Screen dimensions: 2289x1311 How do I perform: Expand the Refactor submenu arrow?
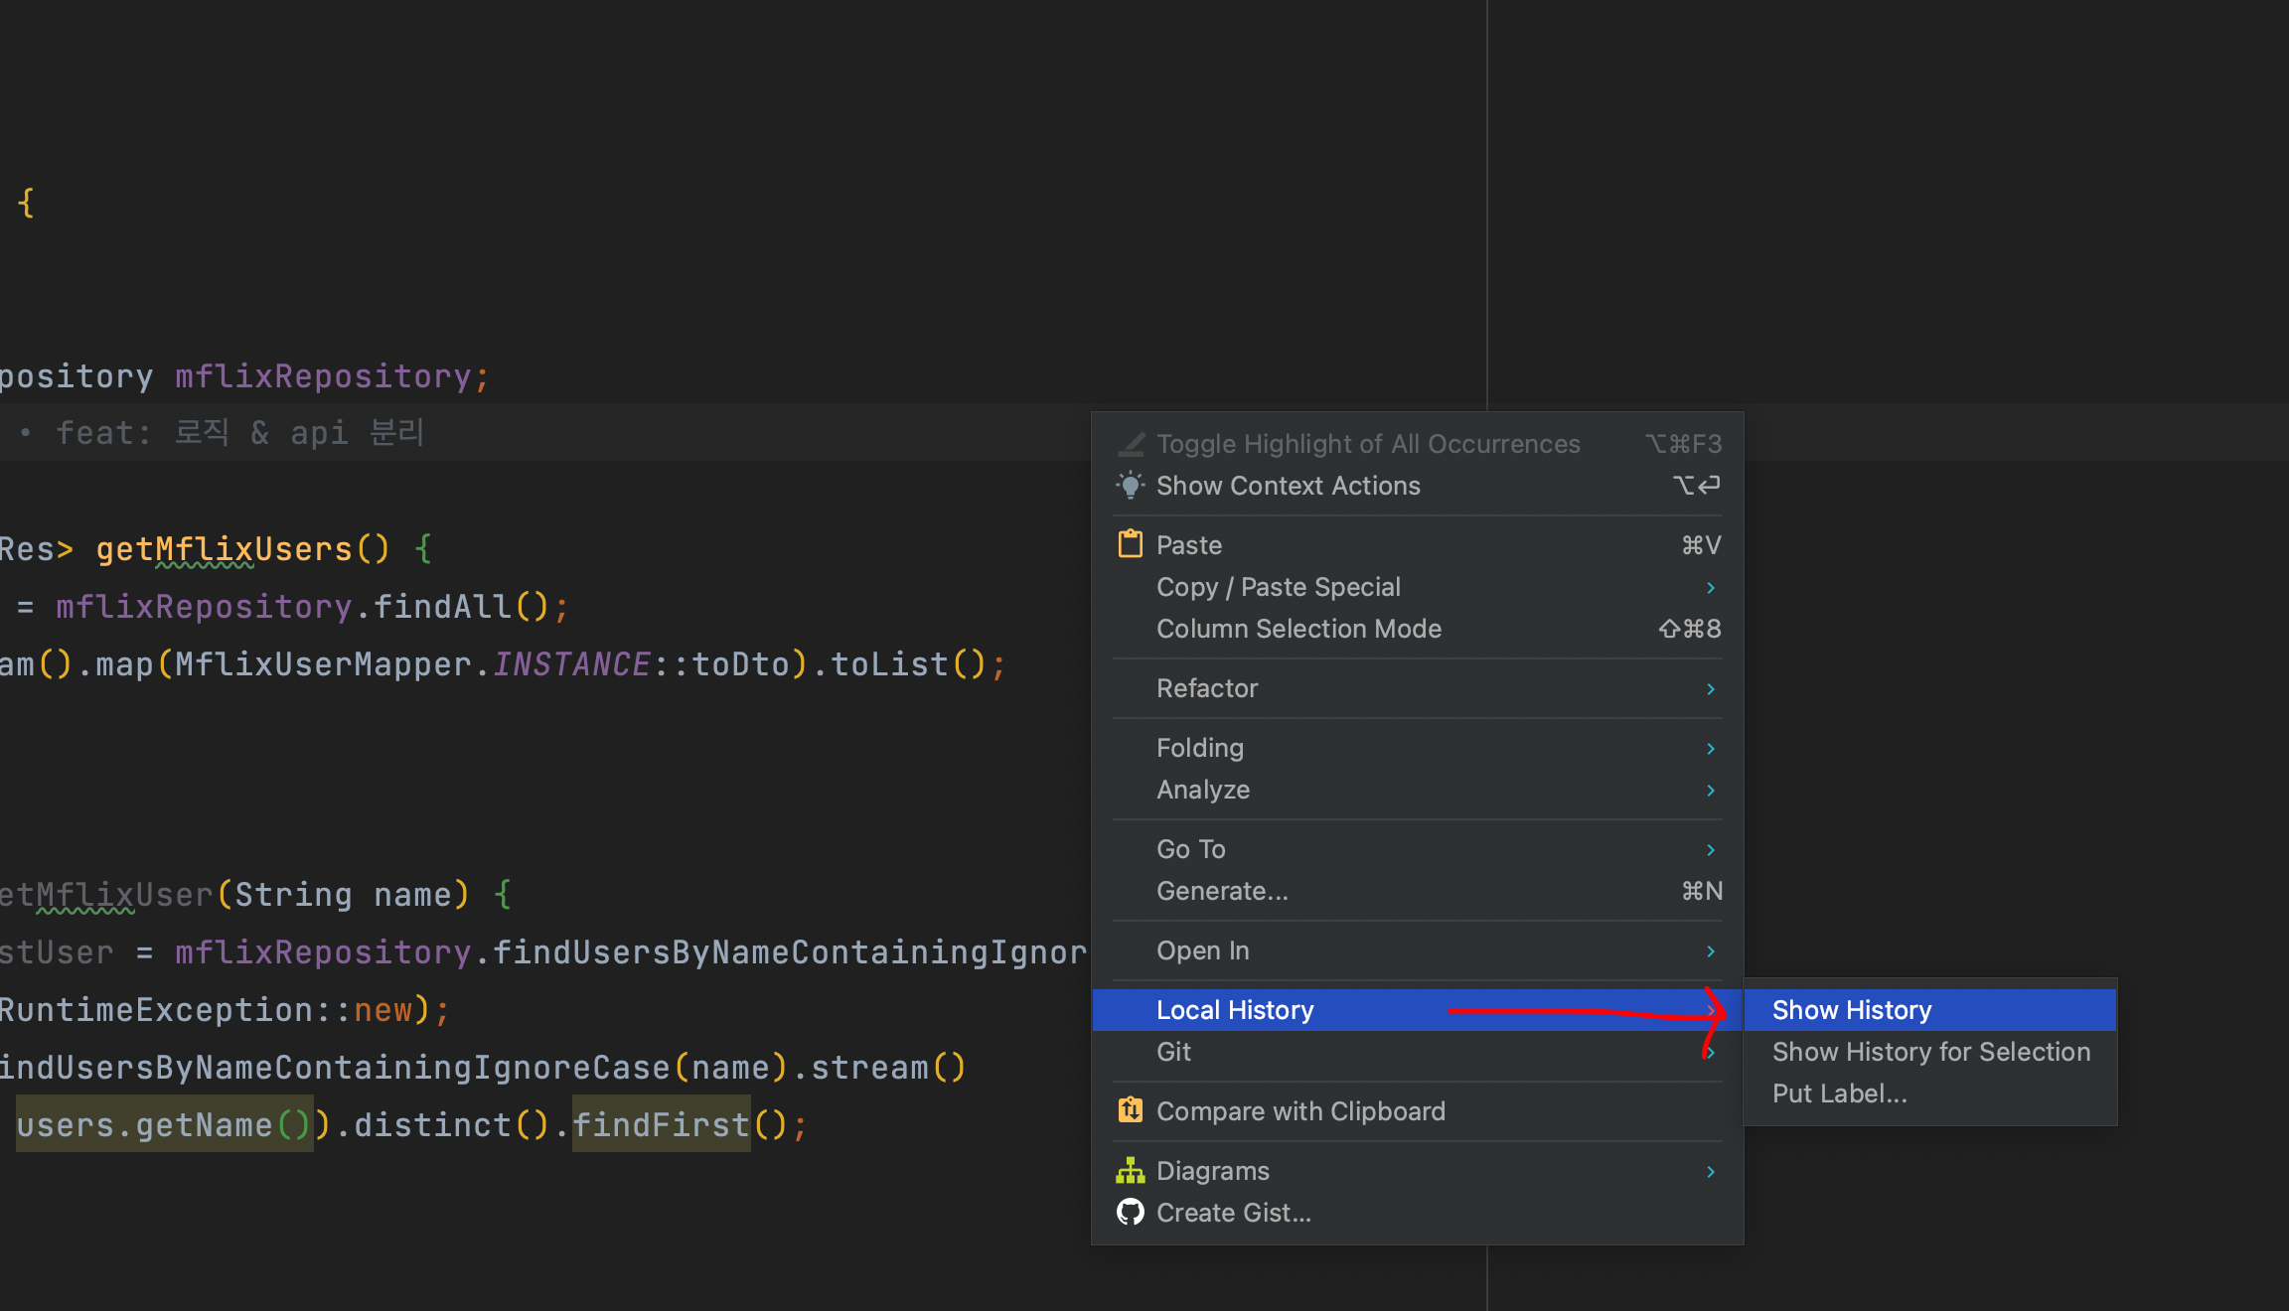point(1710,688)
